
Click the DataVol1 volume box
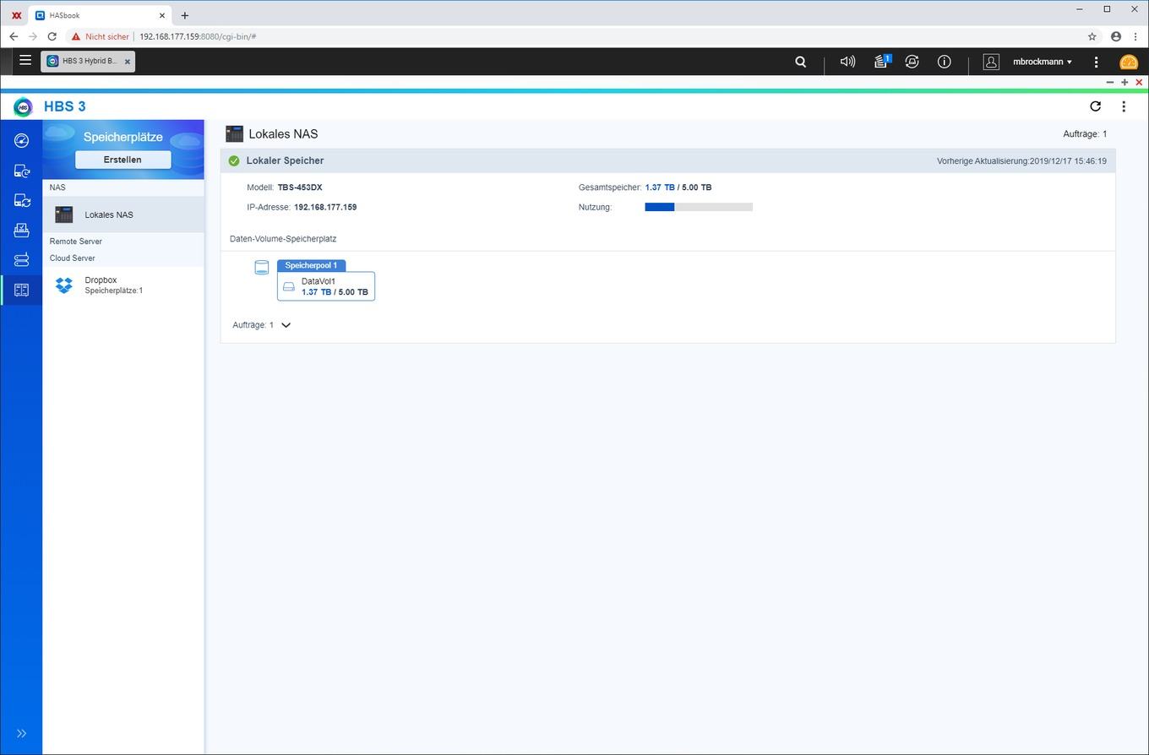326,286
